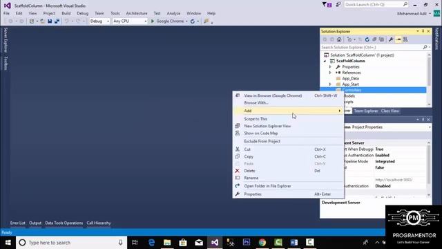The width and height of the screenshot is (442, 249).
Task: Click the Save icon in the toolbar
Action: click(50, 21)
